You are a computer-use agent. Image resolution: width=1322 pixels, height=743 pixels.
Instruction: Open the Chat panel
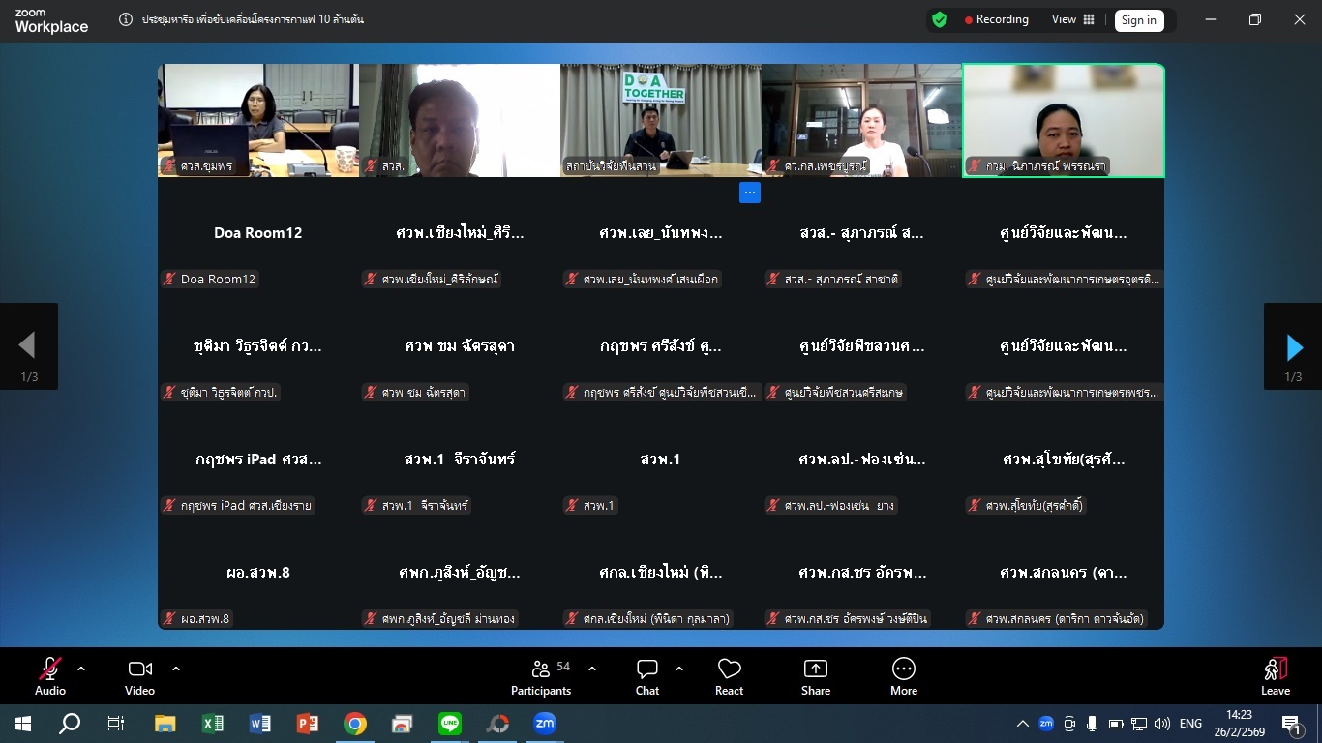pos(646,675)
